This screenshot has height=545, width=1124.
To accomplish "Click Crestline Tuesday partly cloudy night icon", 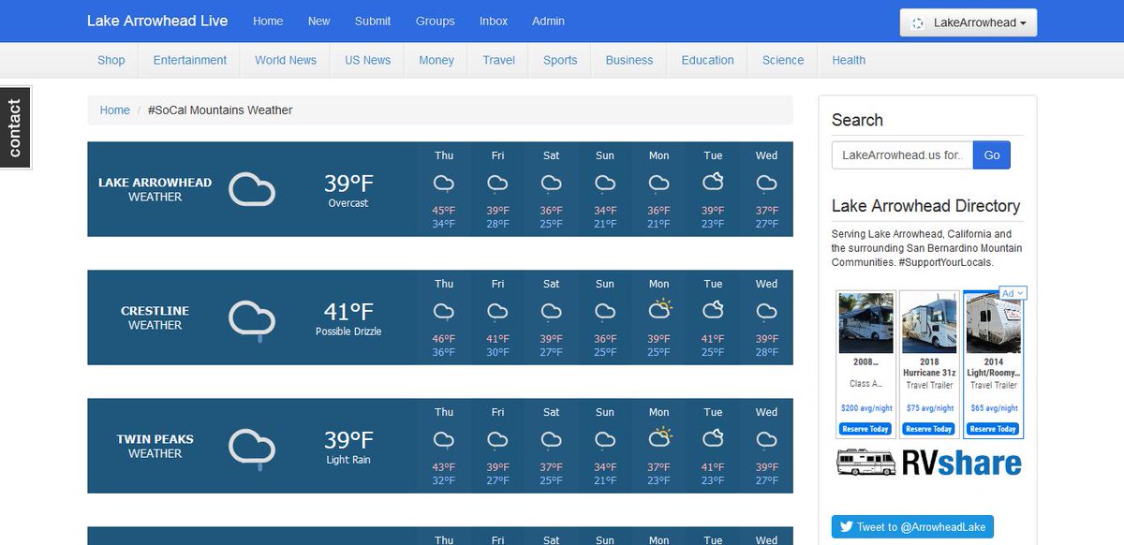I will point(713,309).
